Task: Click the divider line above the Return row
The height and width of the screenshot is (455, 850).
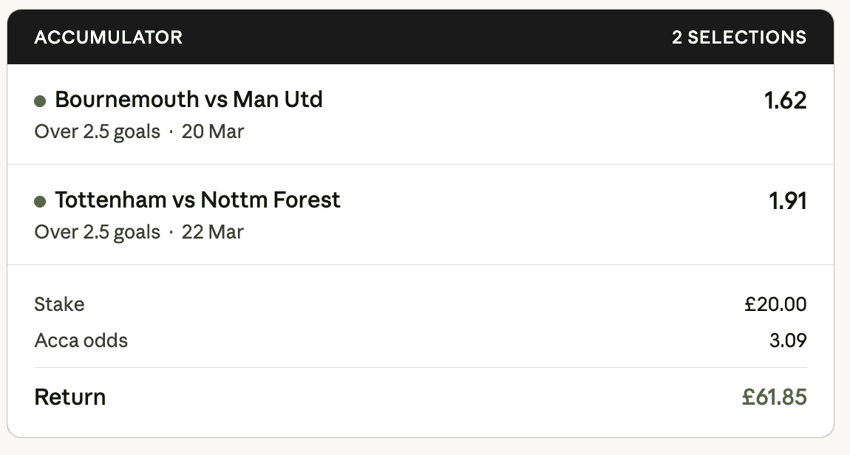Action: (x=420, y=367)
